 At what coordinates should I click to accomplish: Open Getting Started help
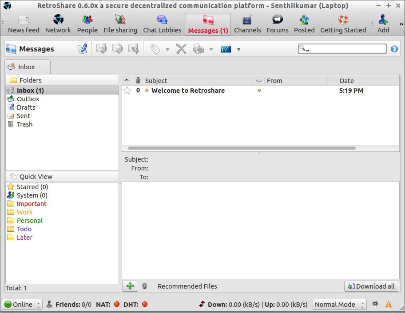343,24
